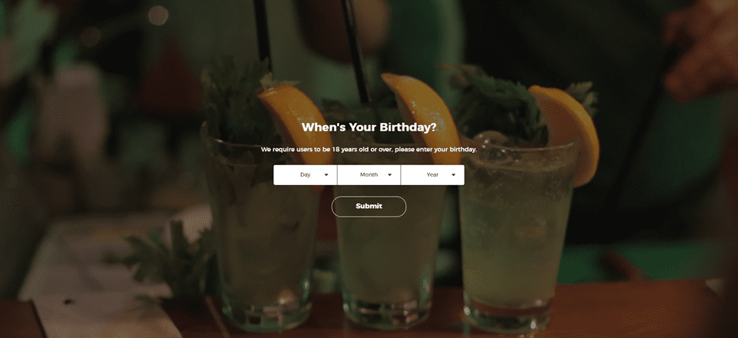Select the "Month" label text

tap(369, 174)
